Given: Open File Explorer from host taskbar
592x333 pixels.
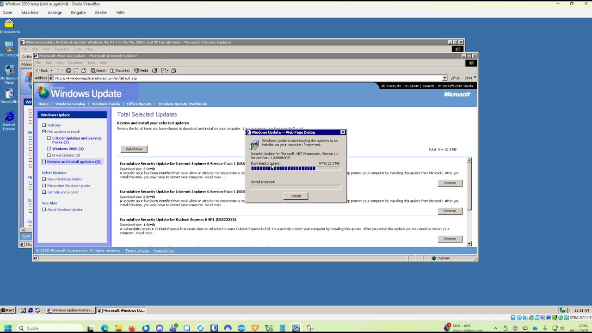Looking at the screenshot, I should (x=118, y=328).
